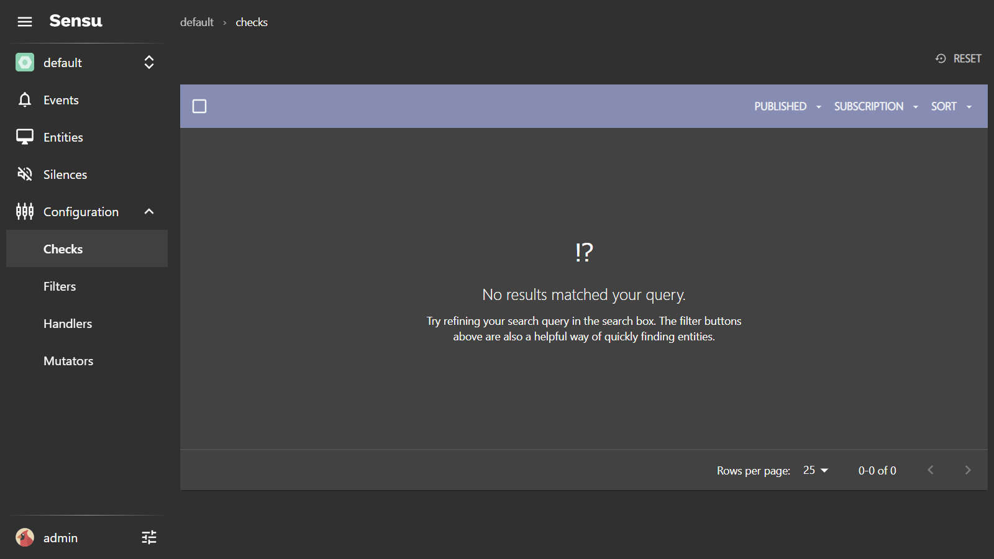The width and height of the screenshot is (994, 559).
Task: Collapse the Configuration section chevron
Action: tap(149, 212)
